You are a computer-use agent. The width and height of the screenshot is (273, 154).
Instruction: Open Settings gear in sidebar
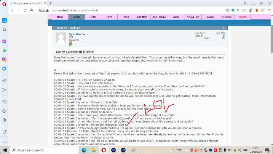tap(4, 120)
